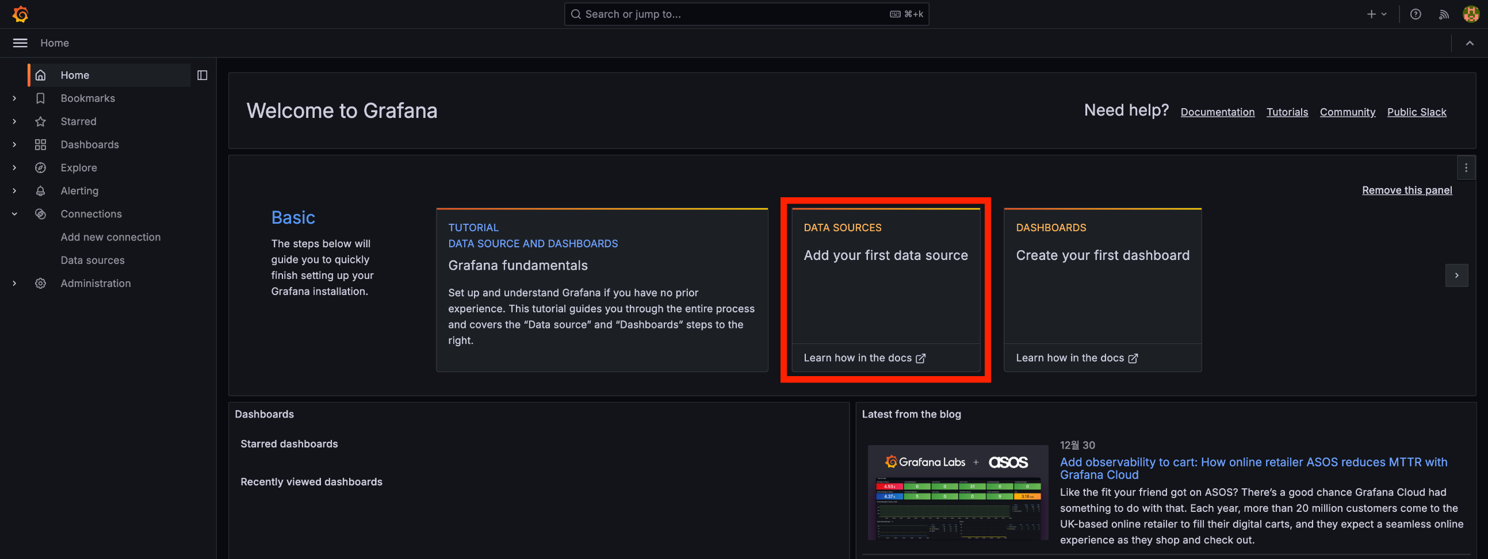Click Recently viewed dashboards heading
This screenshot has height=559, width=1488.
[x=311, y=481]
